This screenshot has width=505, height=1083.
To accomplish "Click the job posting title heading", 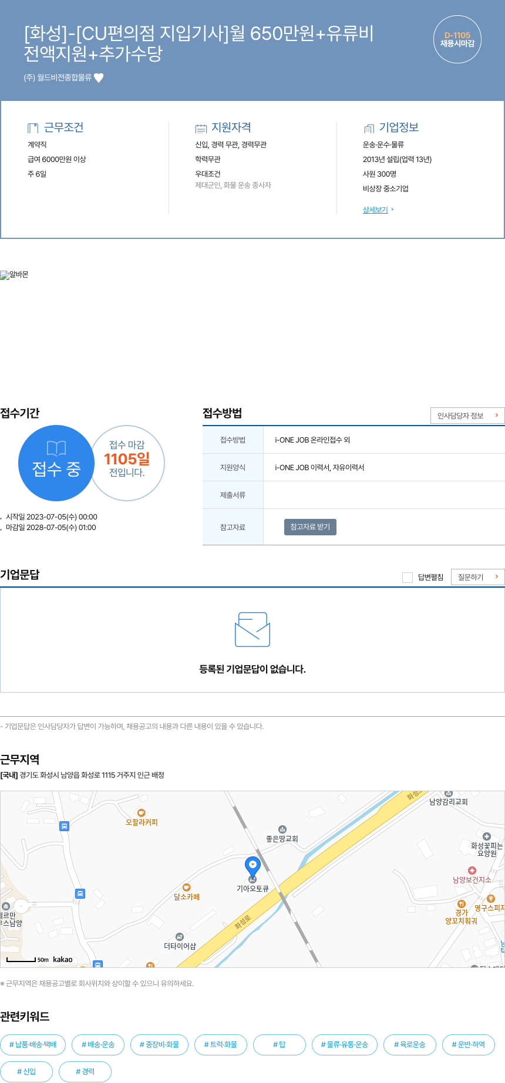I will (x=198, y=43).
